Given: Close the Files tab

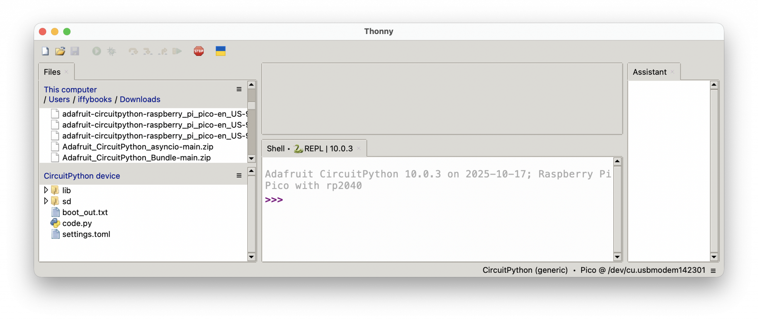Looking at the screenshot, I should point(67,72).
